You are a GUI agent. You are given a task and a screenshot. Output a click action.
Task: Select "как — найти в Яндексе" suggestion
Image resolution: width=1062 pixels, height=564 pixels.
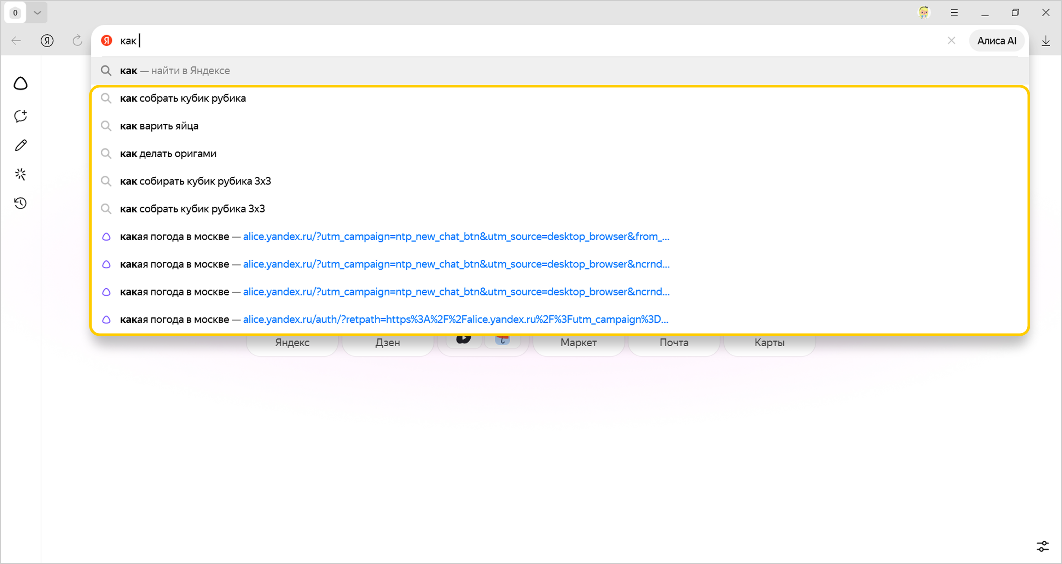pyautogui.click(x=560, y=71)
